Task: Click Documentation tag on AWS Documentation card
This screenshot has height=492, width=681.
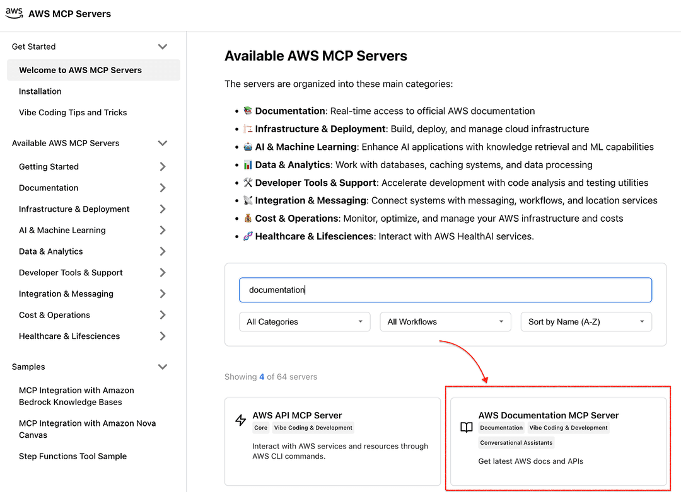Action: point(501,428)
